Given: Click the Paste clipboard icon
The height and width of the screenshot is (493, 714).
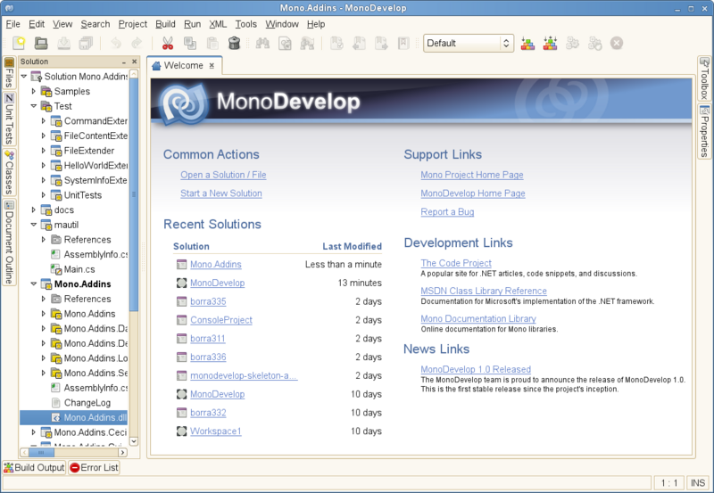Looking at the screenshot, I should (x=212, y=43).
